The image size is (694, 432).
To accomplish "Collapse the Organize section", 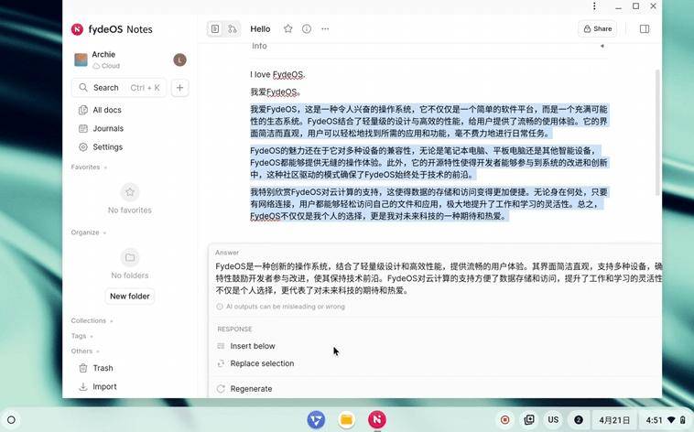I will coord(89,232).
